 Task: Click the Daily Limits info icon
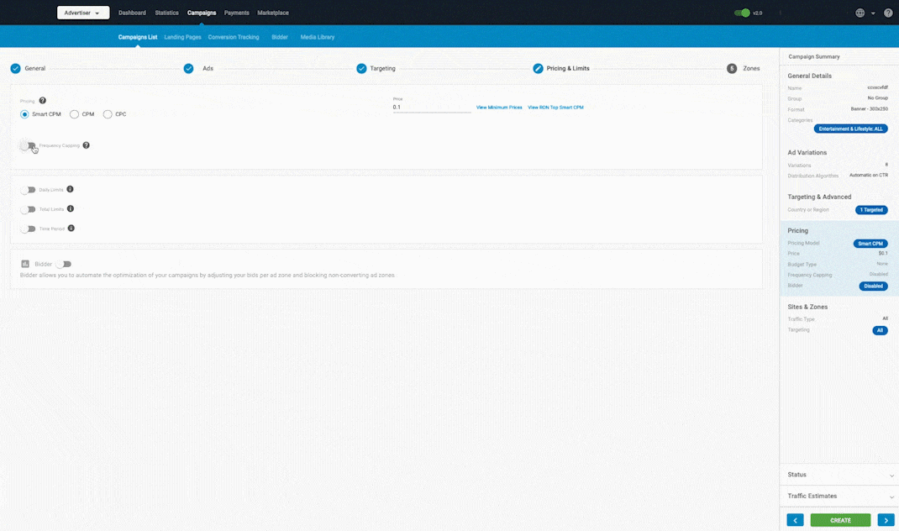(70, 190)
